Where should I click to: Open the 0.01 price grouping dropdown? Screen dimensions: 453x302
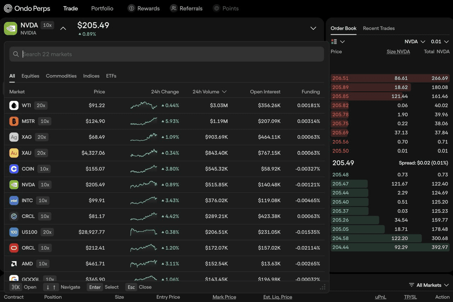click(440, 42)
